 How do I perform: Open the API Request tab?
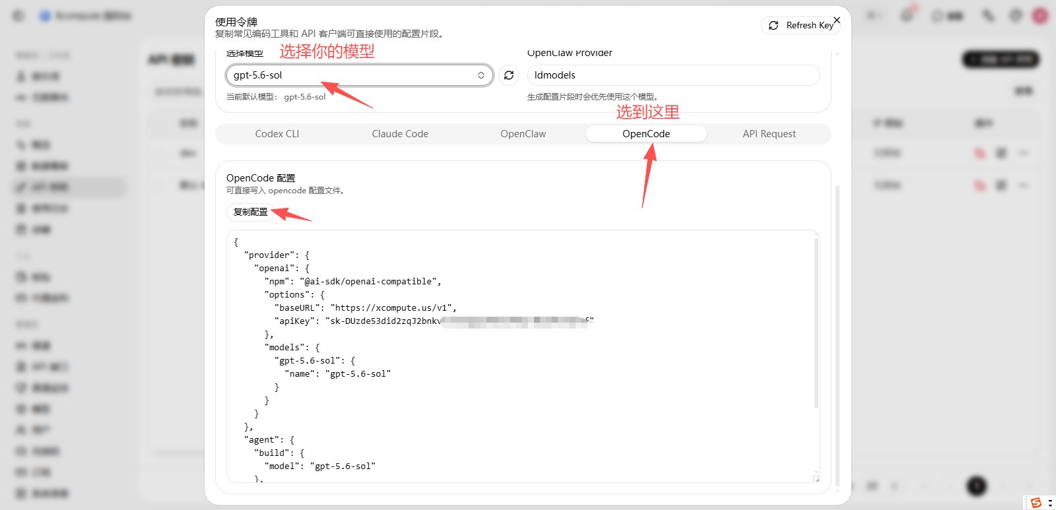[769, 134]
